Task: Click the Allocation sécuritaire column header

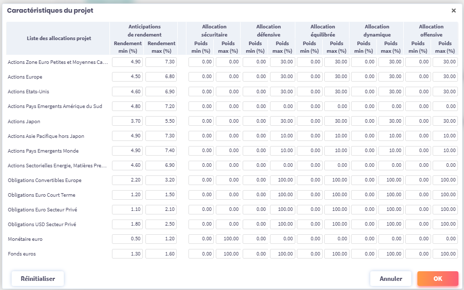Action: point(214,30)
